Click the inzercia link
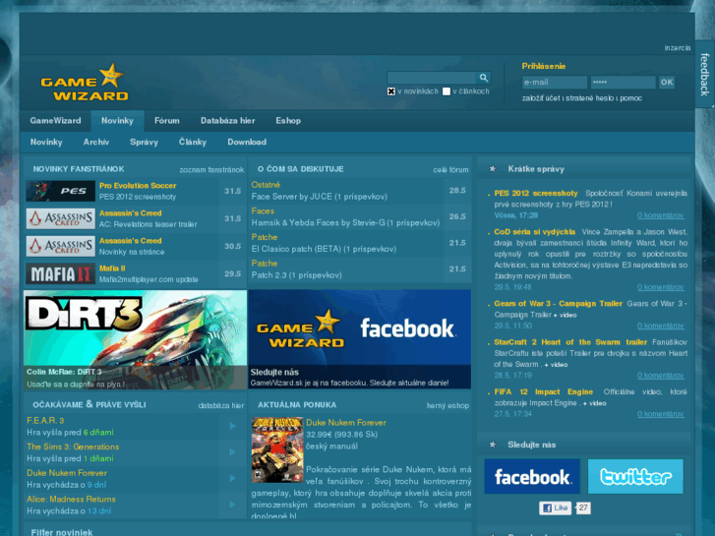715x536 pixels. pos(678,47)
